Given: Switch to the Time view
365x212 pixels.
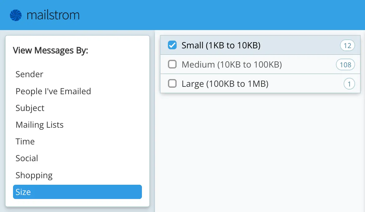Looking at the screenshot, I should pyautogui.click(x=25, y=142).
